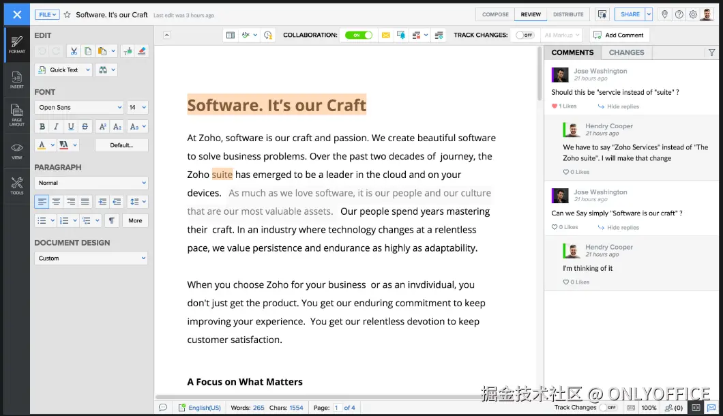Decrease paragraph indent
This screenshot has width=723, height=416.
coord(117,202)
